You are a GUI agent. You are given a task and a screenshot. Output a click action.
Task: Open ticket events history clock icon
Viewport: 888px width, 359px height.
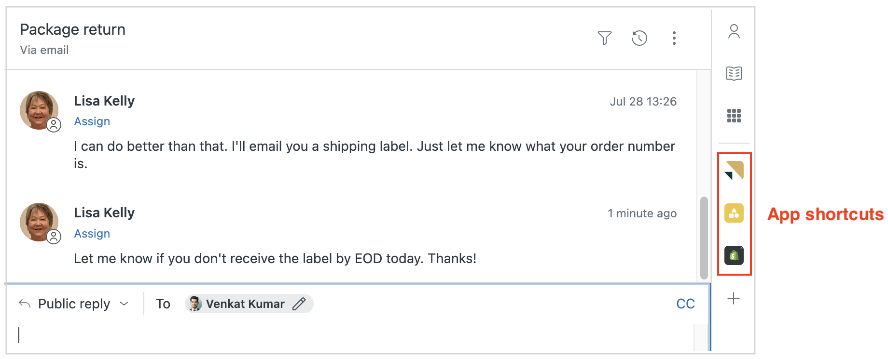[639, 38]
